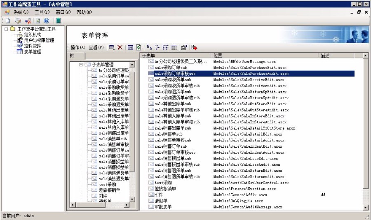Switch to list view icon

(166, 47)
